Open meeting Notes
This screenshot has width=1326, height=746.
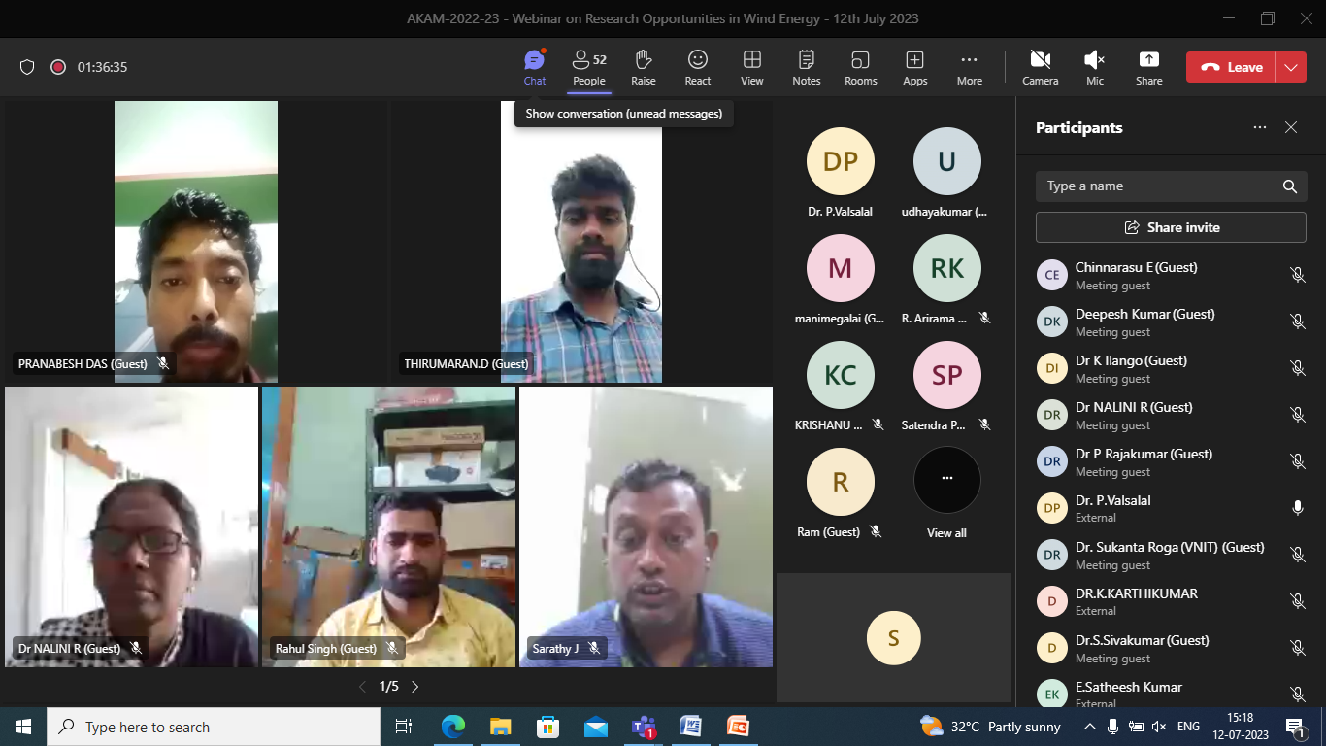[806, 67]
